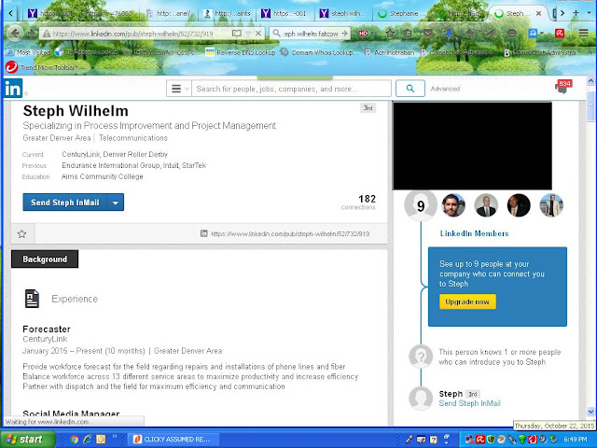The image size is (597, 448).
Task: Click the 'Send Steph InMail' blue button
Action: [65, 203]
